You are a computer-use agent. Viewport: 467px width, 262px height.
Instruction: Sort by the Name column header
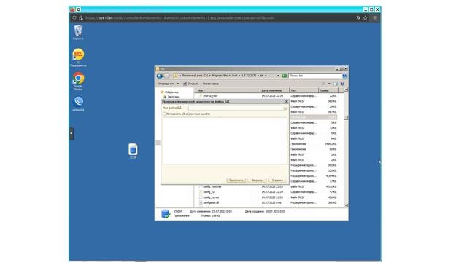click(x=227, y=90)
